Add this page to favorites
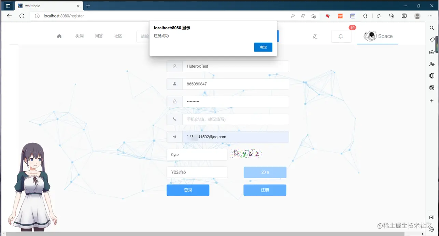 313,16
